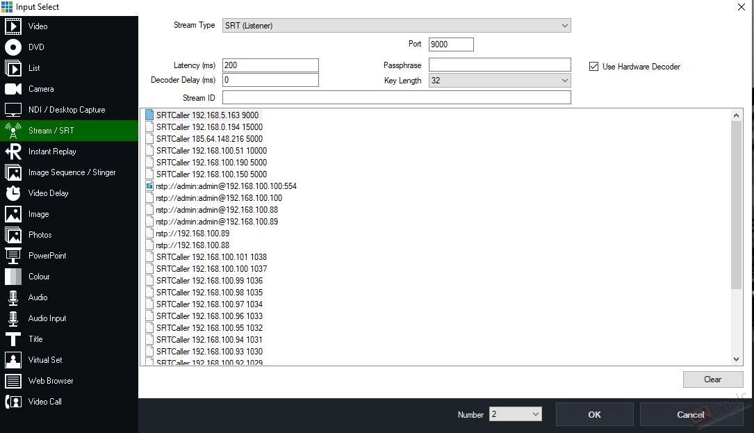
Task: Focus the Passphrase field
Action: coord(500,65)
